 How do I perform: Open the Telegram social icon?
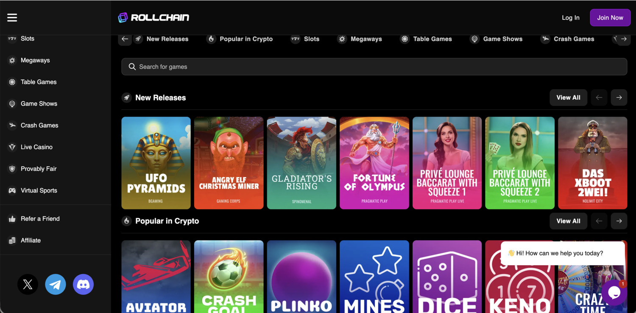pos(56,284)
